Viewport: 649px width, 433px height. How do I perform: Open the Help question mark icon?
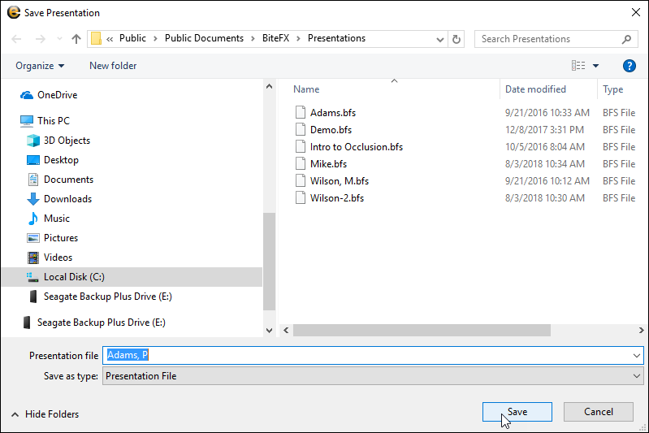(629, 66)
